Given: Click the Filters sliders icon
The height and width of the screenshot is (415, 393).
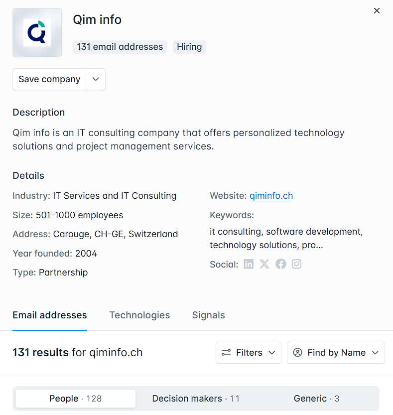Looking at the screenshot, I should 226,353.
